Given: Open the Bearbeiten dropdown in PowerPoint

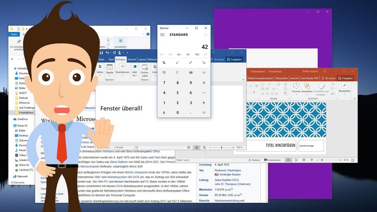Looking at the screenshot, I should pyautogui.click(x=345, y=88).
